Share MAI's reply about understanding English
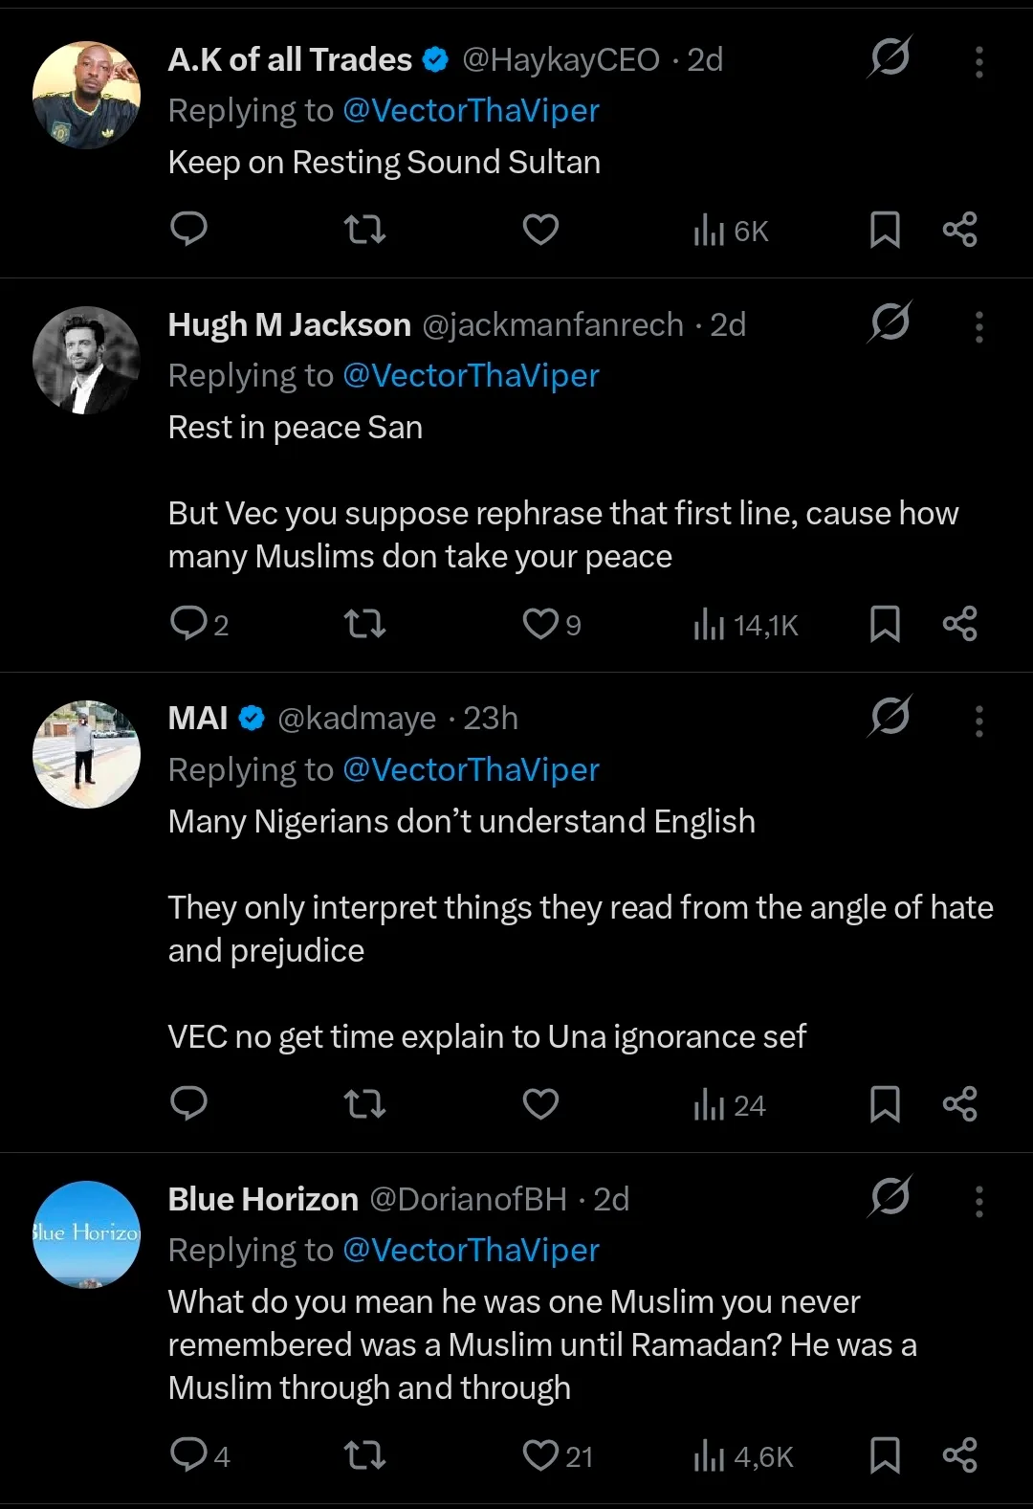This screenshot has height=1509, width=1033. (959, 1104)
